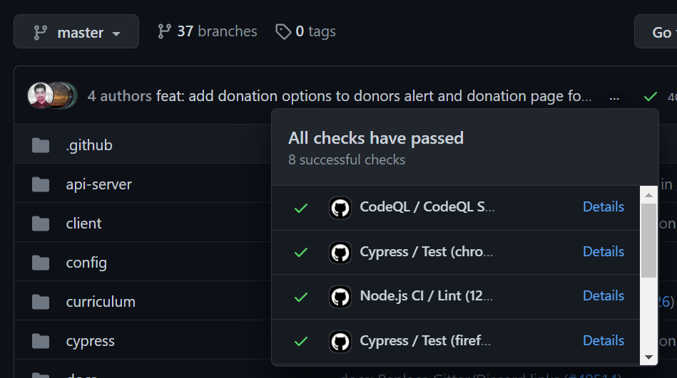677x378 pixels.
Task: Click the green commit status checkmark
Action: point(650,96)
